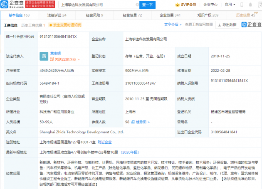Click the SVIP会员 crown icon
The image size is (262, 189).
pos(177,5)
